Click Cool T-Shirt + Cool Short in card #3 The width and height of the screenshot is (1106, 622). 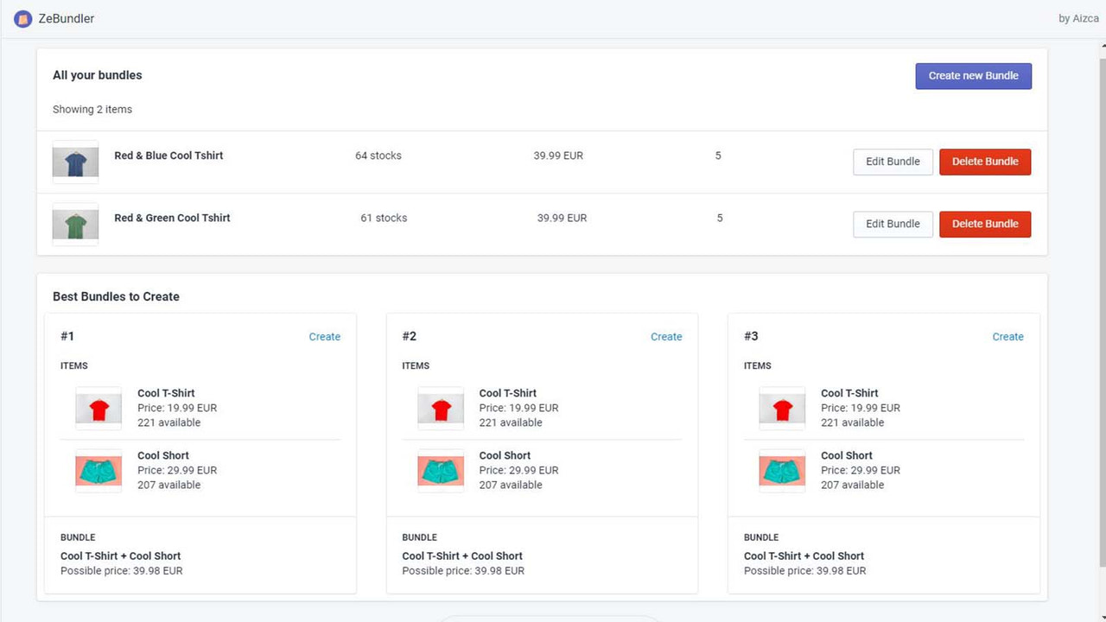coord(804,556)
